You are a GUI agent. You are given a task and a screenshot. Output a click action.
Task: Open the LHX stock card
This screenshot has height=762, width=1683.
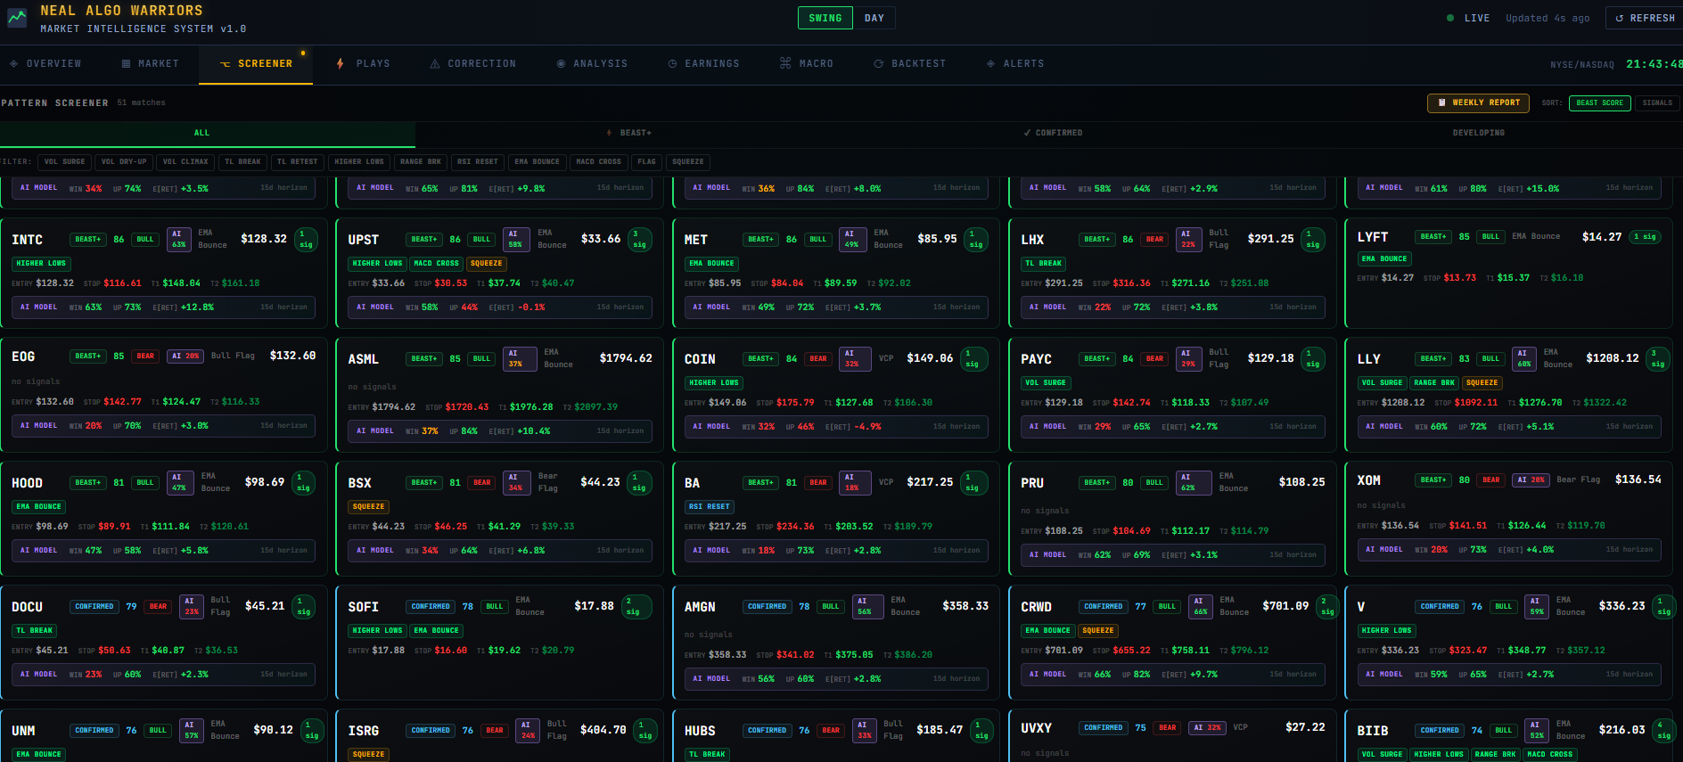1172,273
